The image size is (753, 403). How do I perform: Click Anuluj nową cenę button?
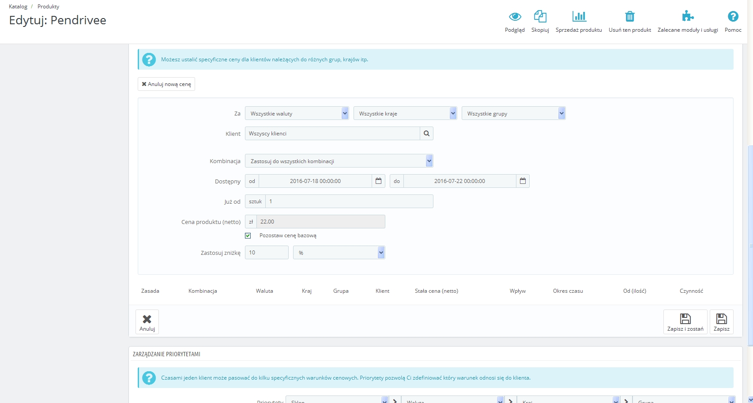pos(166,84)
